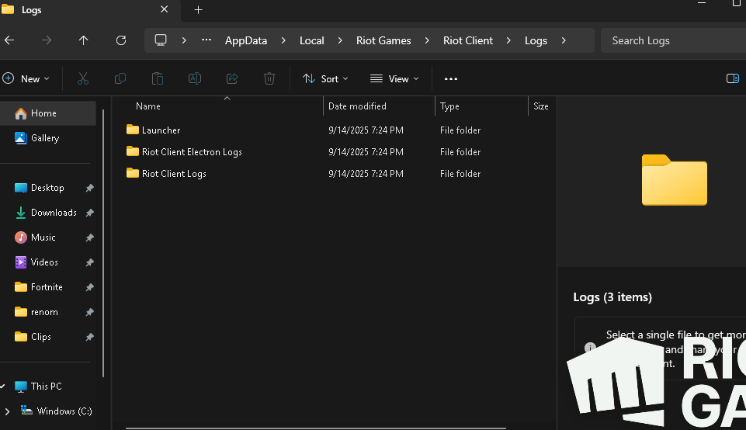The width and height of the screenshot is (746, 430).
Task: Open Home in the navigation pane
Action: pyautogui.click(x=48, y=113)
